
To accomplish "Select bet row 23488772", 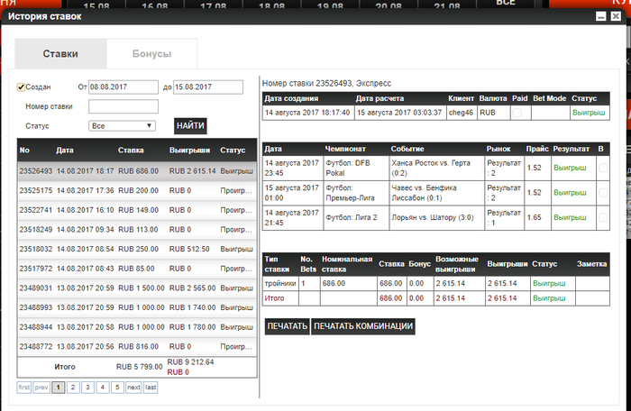I will tap(137, 347).
